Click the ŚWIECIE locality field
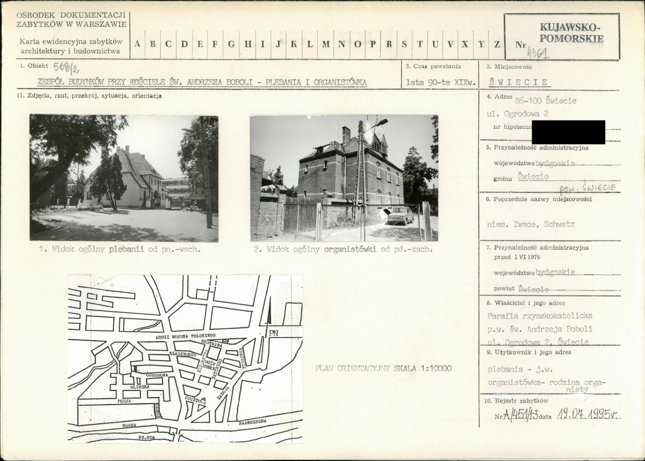 tap(518, 82)
